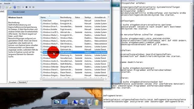Viewport: 194px width, 109px height.
Task: Click 'Defragmentieren:' heading in Notepad
Action: tap(113, 96)
